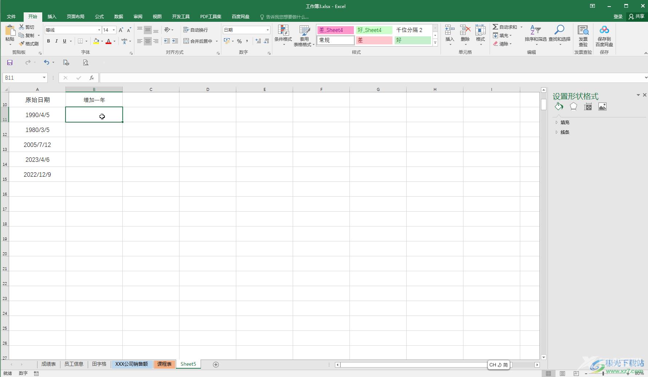Click percent style number format icon
The width and height of the screenshot is (648, 377).
tap(239, 41)
